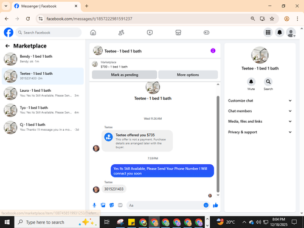View site information icon in address bar
Image resolution: width=304 pixels, height=228 pixels.
click(41, 19)
